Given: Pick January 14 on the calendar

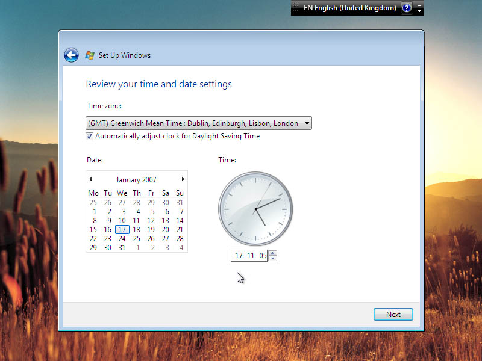Looking at the screenshot, I should tap(180, 220).
